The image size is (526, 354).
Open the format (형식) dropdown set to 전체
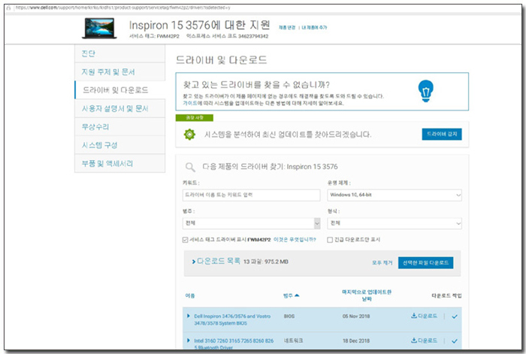pyautogui.click(x=394, y=223)
